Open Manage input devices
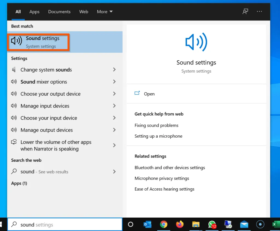 pos(45,106)
